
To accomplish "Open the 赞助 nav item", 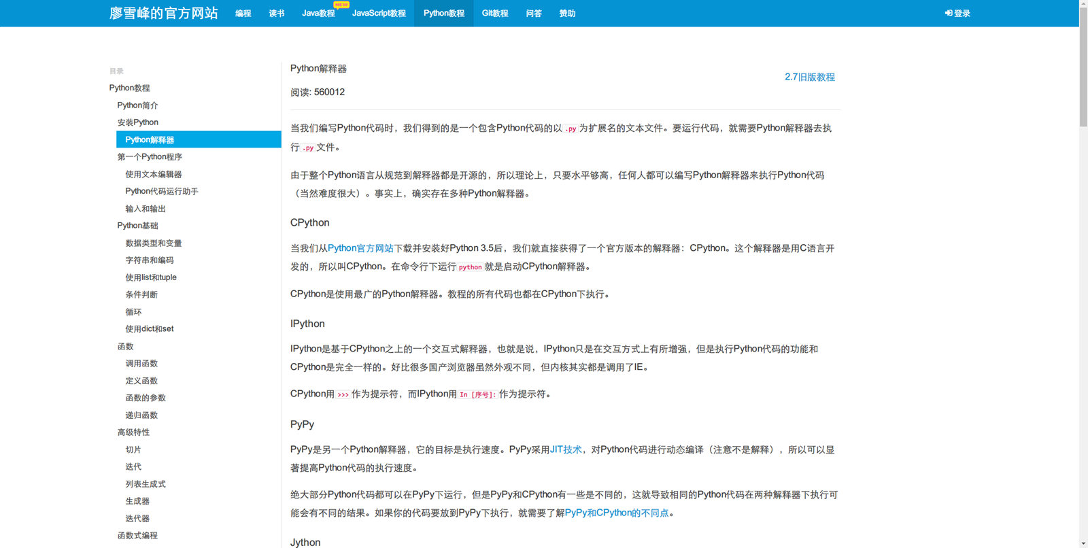I will pos(567,14).
